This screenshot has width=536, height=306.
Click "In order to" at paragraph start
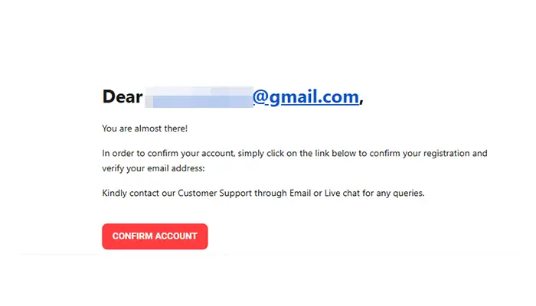(x=123, y=153)
